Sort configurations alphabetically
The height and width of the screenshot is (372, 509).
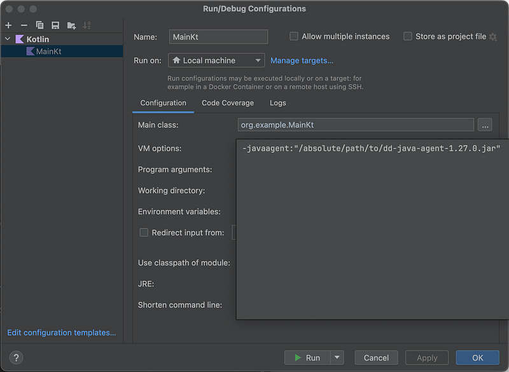pos(87,25)
